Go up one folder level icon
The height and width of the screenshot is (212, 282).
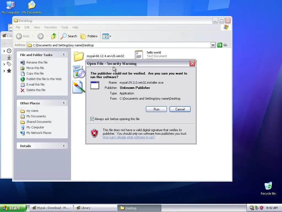[53, 36]
